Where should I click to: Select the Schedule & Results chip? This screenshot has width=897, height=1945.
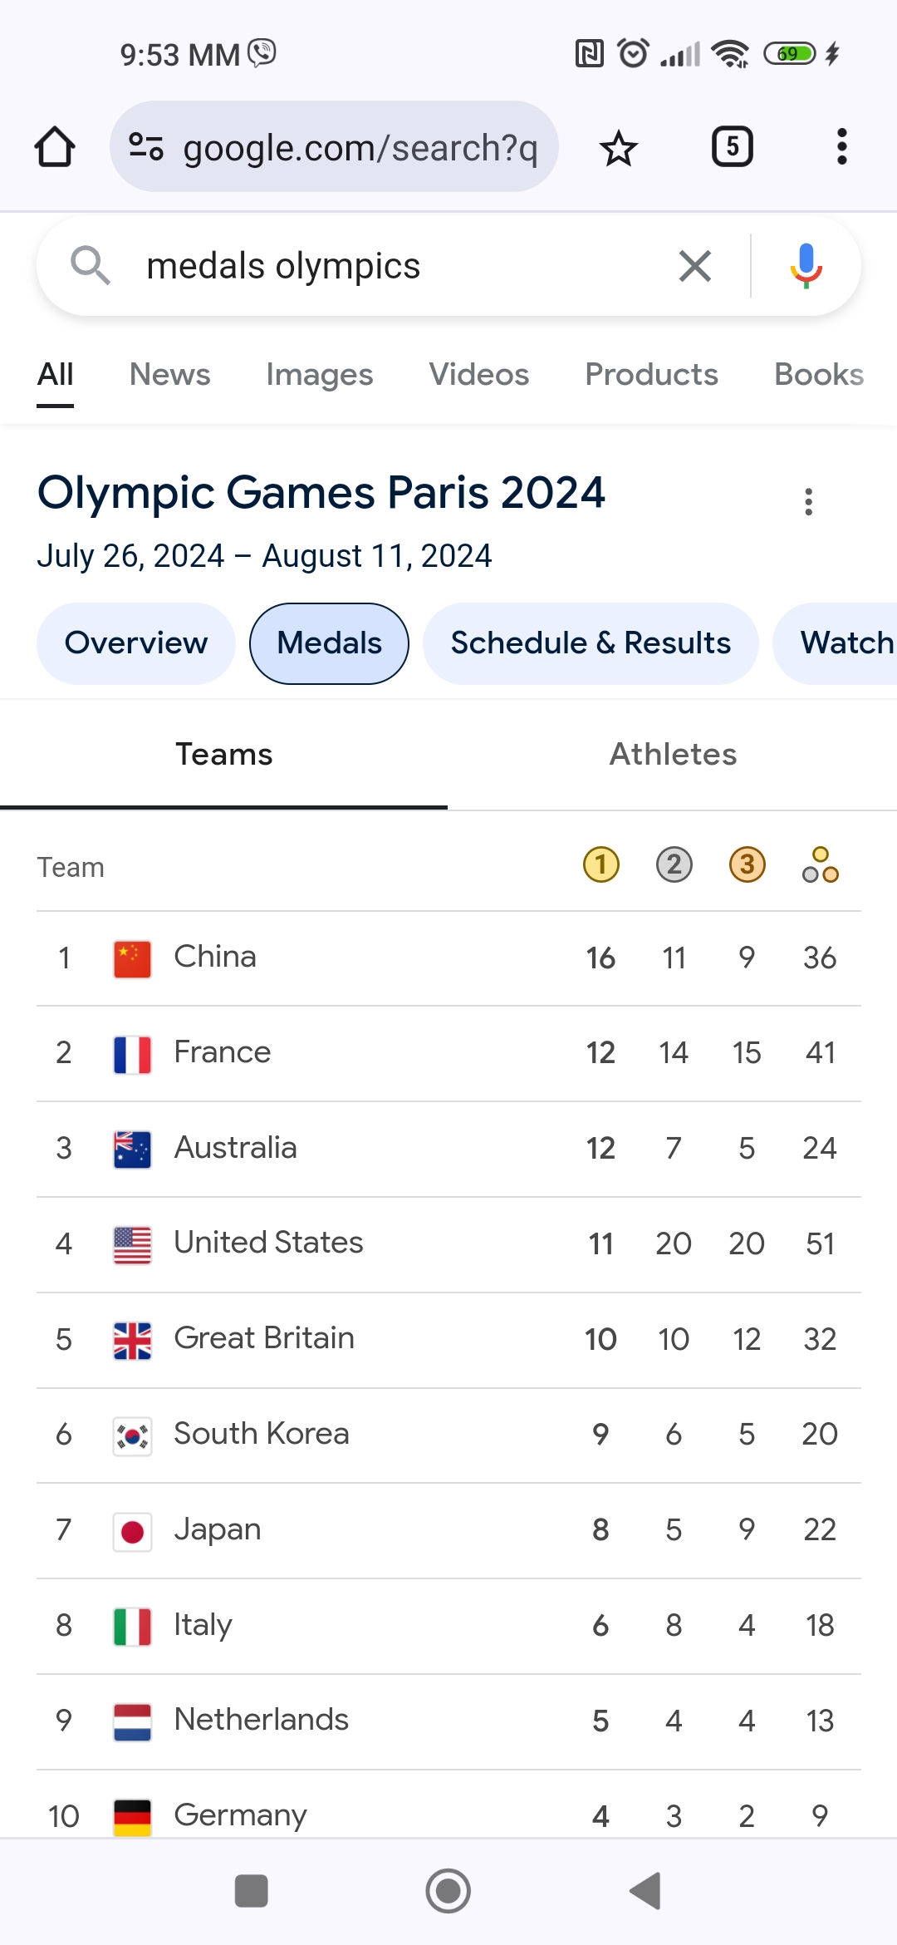click(591, 643)
